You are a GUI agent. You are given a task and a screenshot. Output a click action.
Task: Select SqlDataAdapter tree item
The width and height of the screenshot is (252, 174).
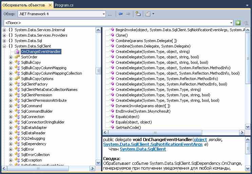(x=34, y=128)
